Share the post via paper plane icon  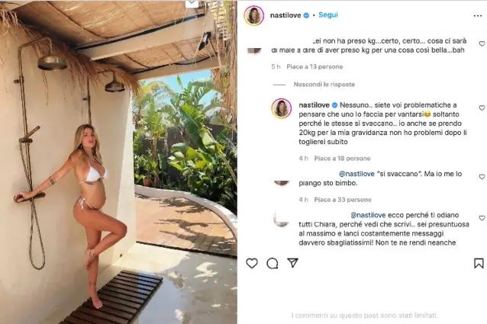[292, 263]
